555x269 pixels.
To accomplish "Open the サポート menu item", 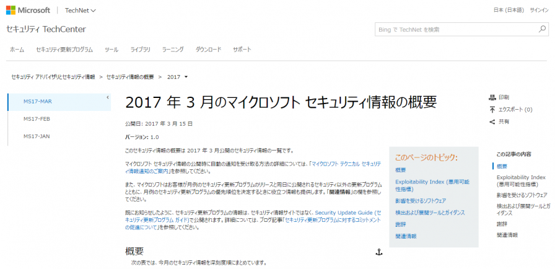I will coord(242,50).
